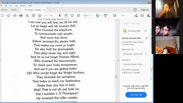Switch to the Home tab
Screen dimensions: 183x103
(x=4, y=10)
